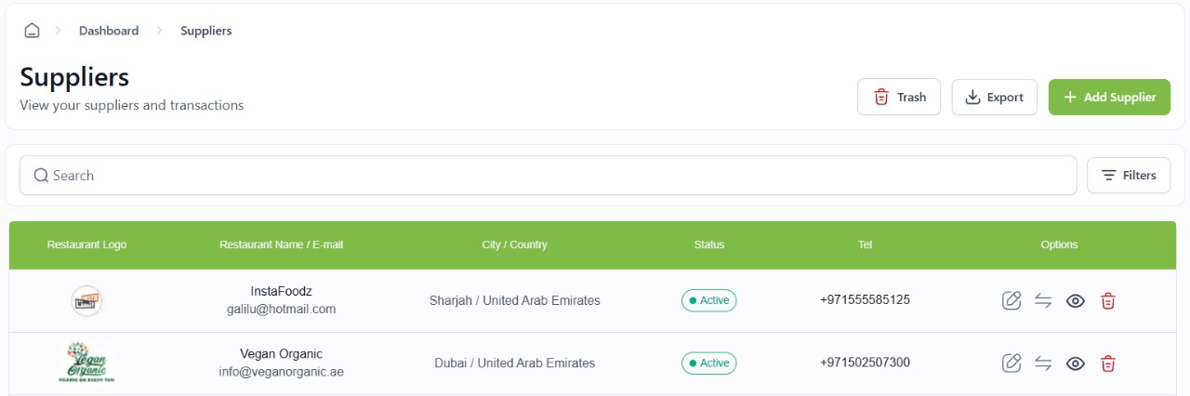1190x396 pixels.
Task: Click the InstaFoodz restaurant logo
Action: click(x=86, y=300)
